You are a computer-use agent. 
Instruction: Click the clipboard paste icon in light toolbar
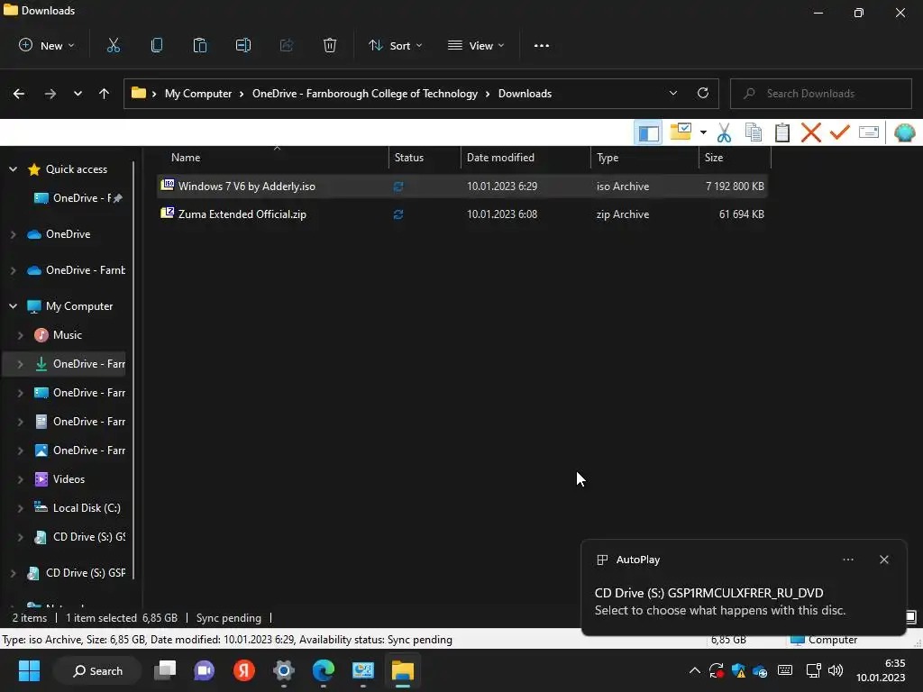782,132
